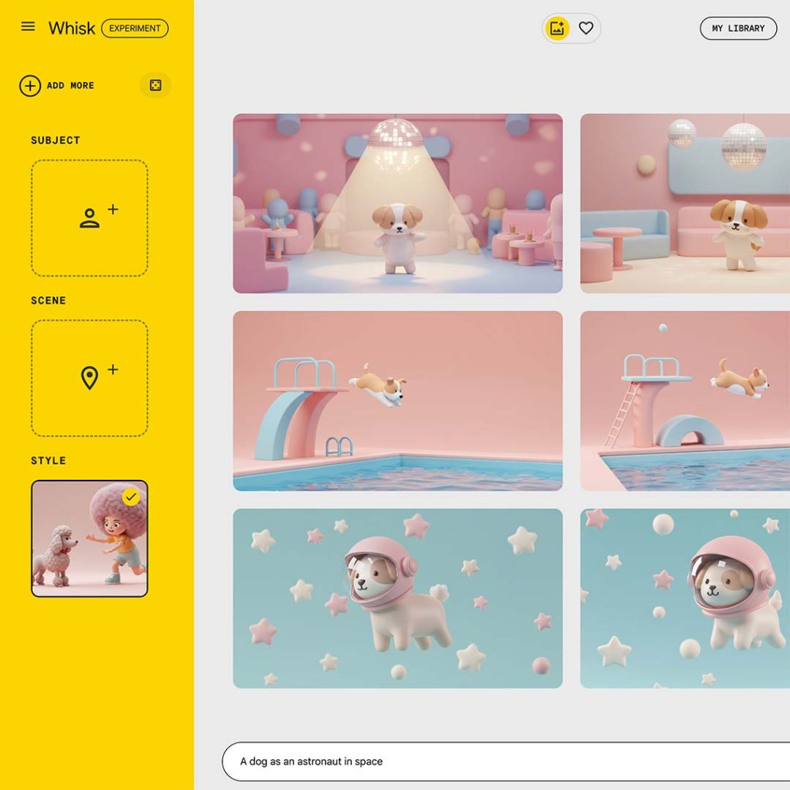Open the astronaut dog with stars image

tap(397, 598)
